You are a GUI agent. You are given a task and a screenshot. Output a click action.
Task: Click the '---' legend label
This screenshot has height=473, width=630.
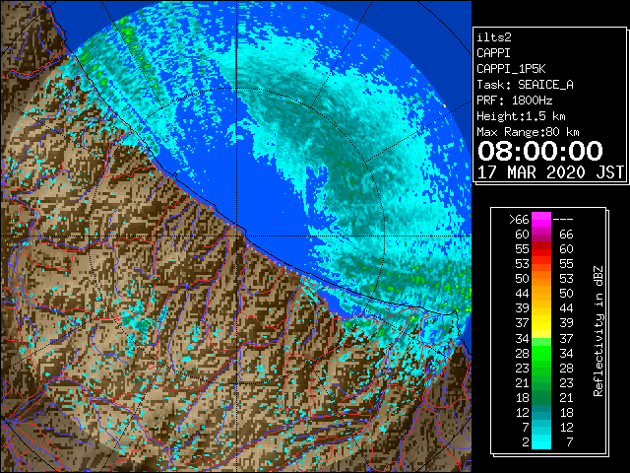point(563,220)
